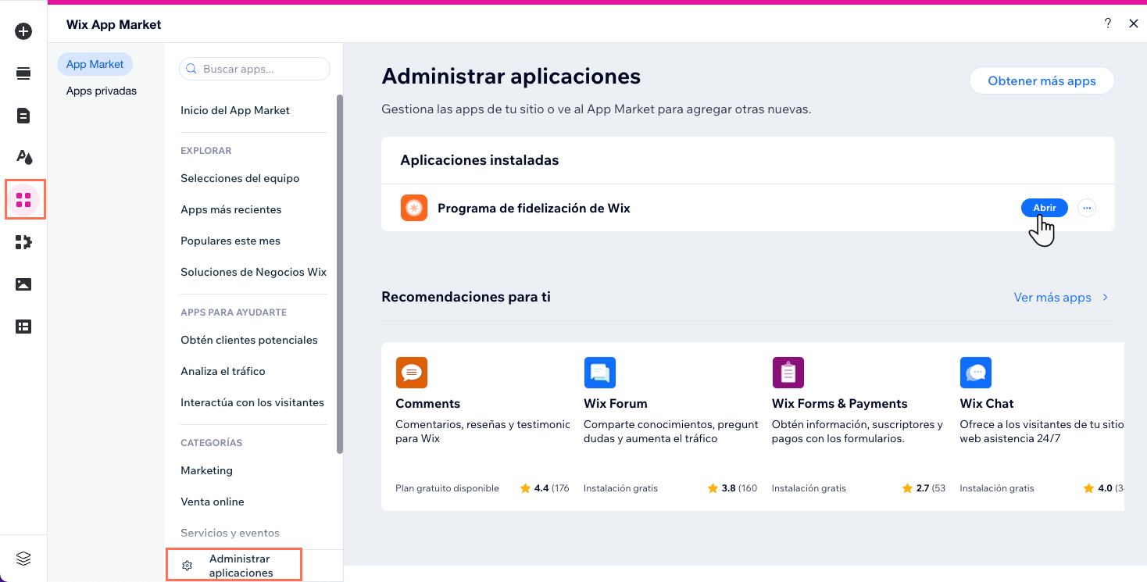Select Apps privadas tab

click(x=102, y=91)
